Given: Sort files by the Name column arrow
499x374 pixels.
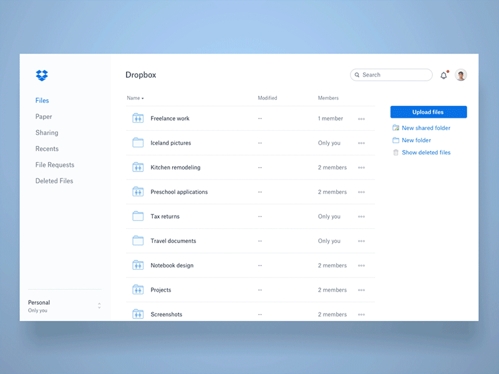Looking at the screenshot, I should click(143, 98).
